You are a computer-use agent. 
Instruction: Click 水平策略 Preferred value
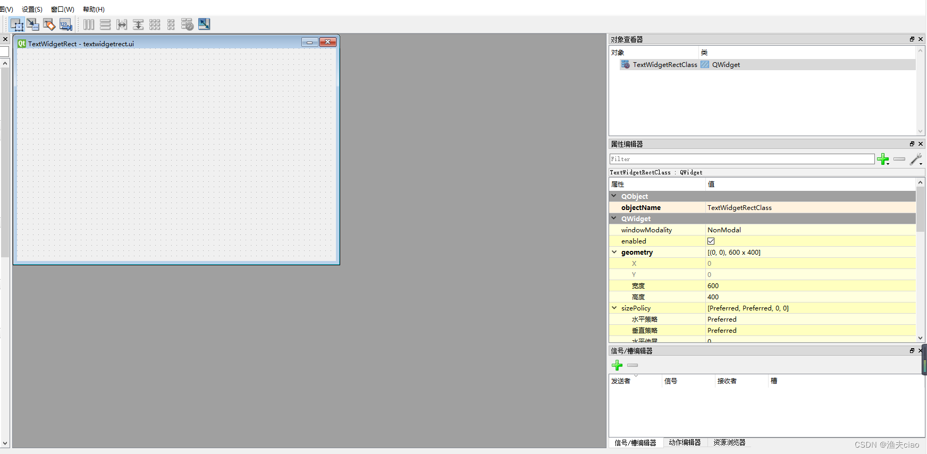[x=811, y=320]
